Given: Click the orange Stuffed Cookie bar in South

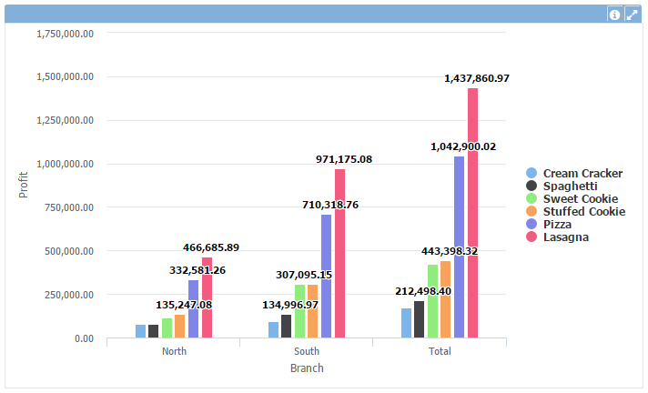Looking at the screenshot, I should [313, 311].
